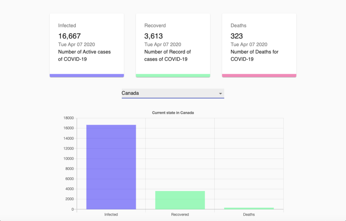Click the purple Infected bar in chart
This screenshot has width=346, height=221.
(111, 167)
